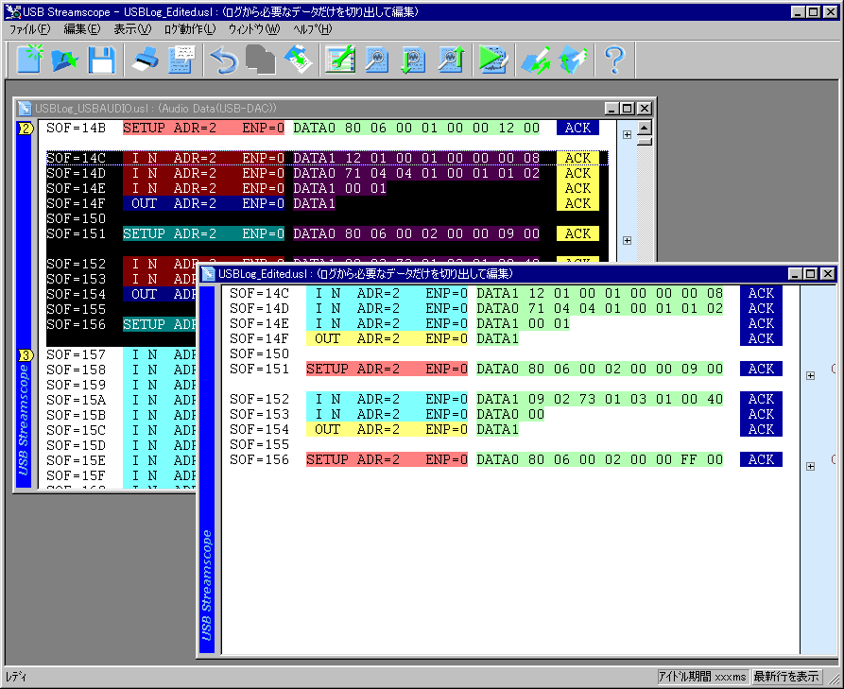Click the ACK cell of SOF=14B in USBAUDIO window
This screenshot has width=844, height=689.
[x=577, y=129]
